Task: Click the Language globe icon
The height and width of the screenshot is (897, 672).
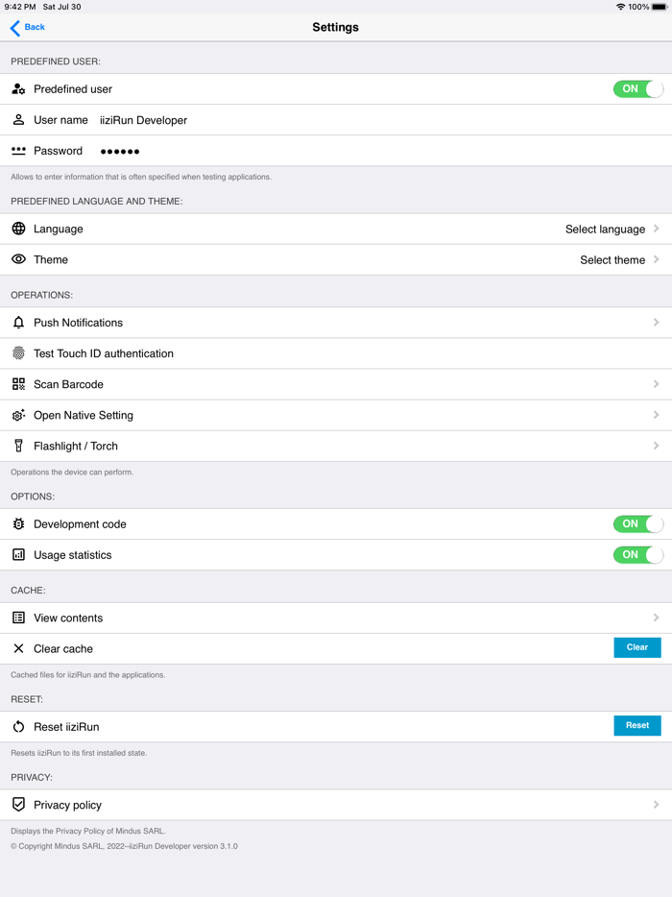Action: click(x=16, y=229)
